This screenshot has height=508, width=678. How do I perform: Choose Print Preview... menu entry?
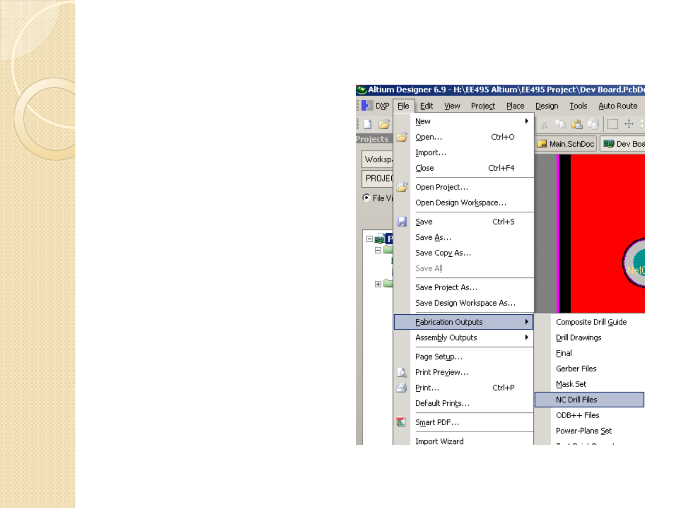tap(464, 372)
